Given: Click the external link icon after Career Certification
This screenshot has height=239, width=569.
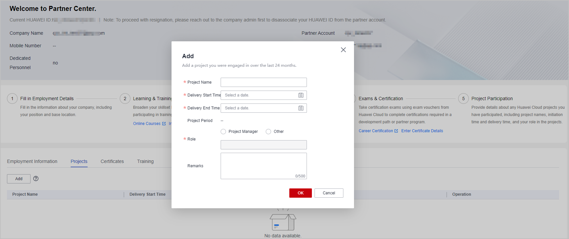Looking at the screenshot, I should (x=396, y=131).
